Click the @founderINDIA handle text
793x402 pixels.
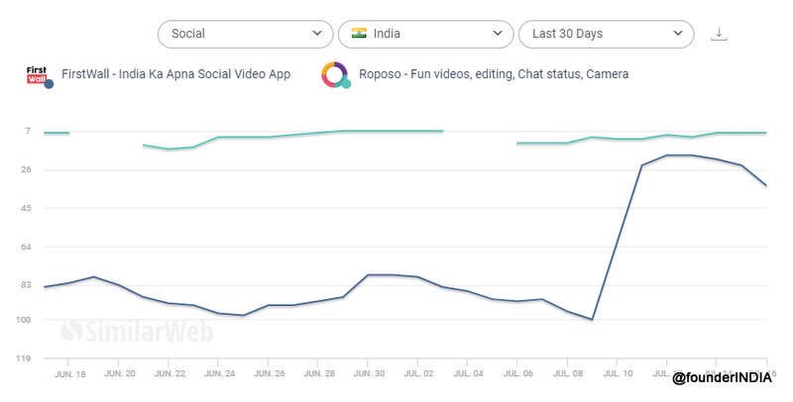[723, 378]
